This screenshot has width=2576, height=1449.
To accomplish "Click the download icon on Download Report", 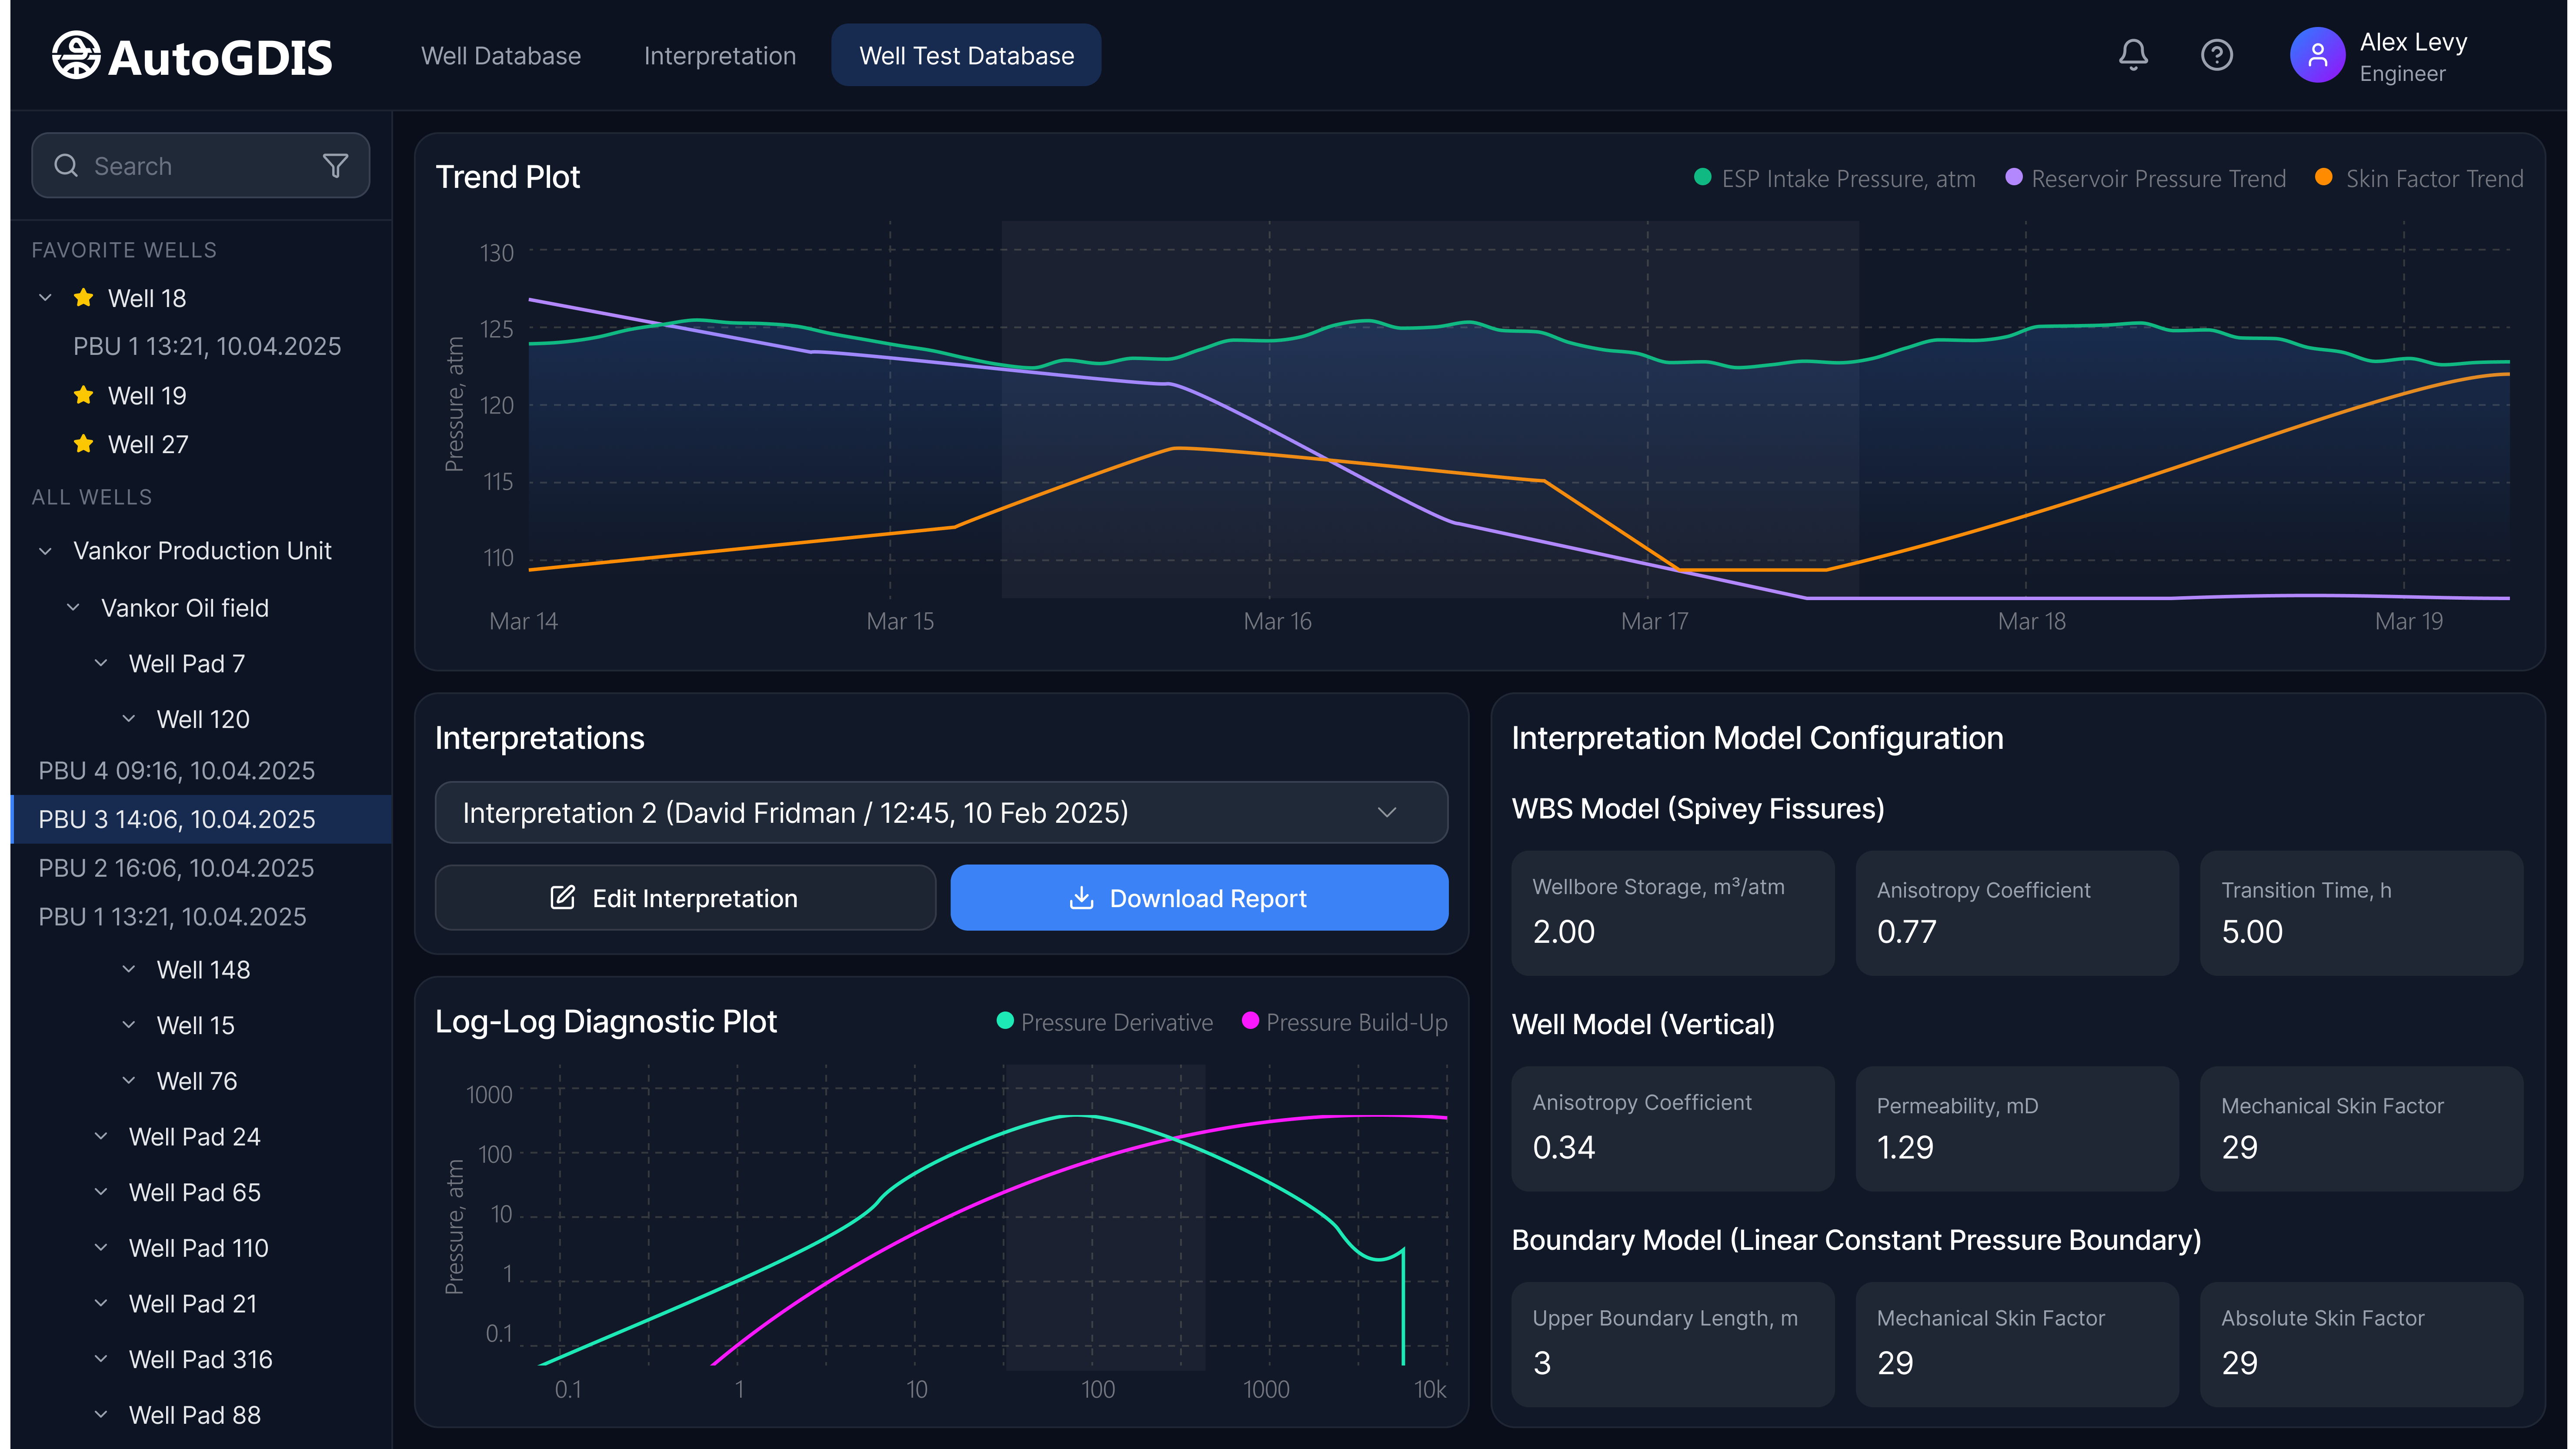I will [x=1081, y=897].
